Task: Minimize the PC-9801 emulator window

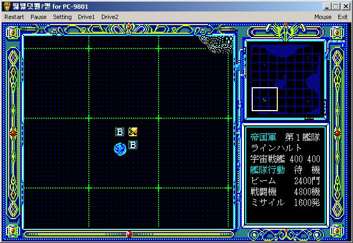Action: (327, 7)
